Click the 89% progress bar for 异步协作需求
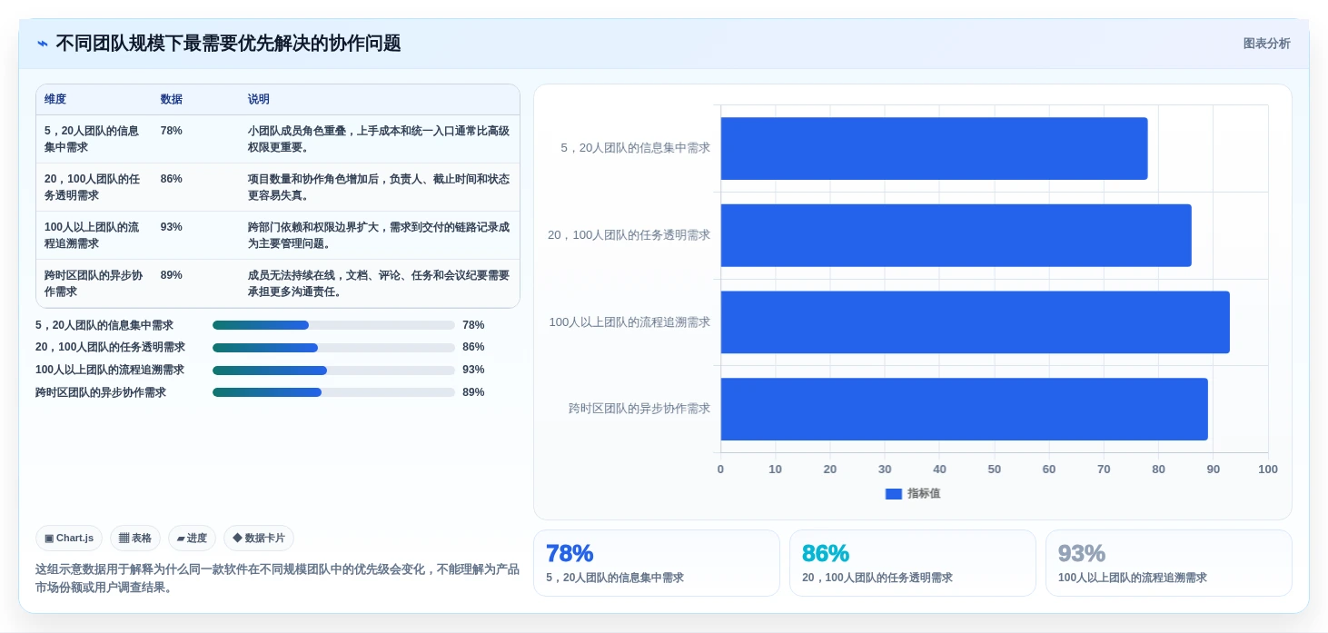This screenshot has width=1328, height=633. pos(333,392)
